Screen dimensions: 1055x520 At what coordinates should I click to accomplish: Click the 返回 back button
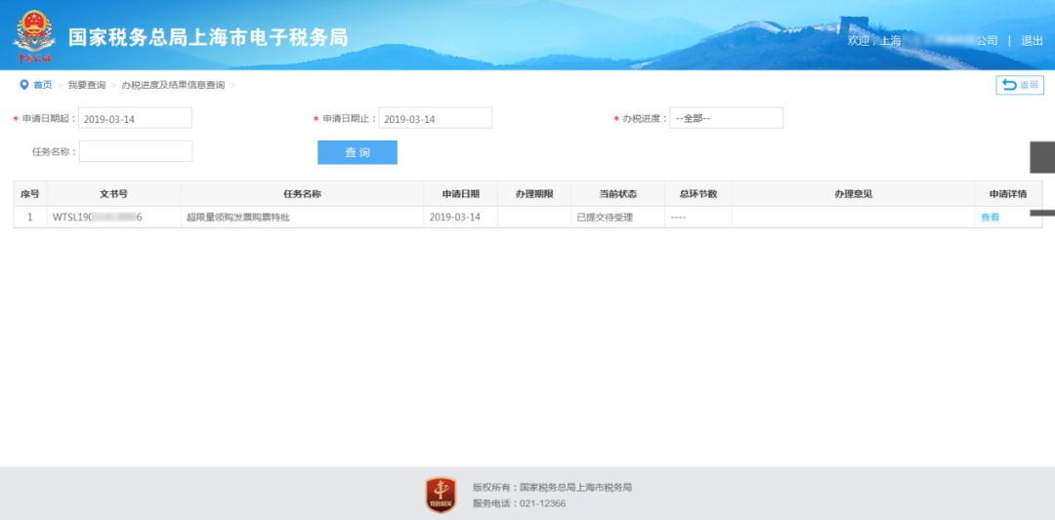tap(1020, 85)
